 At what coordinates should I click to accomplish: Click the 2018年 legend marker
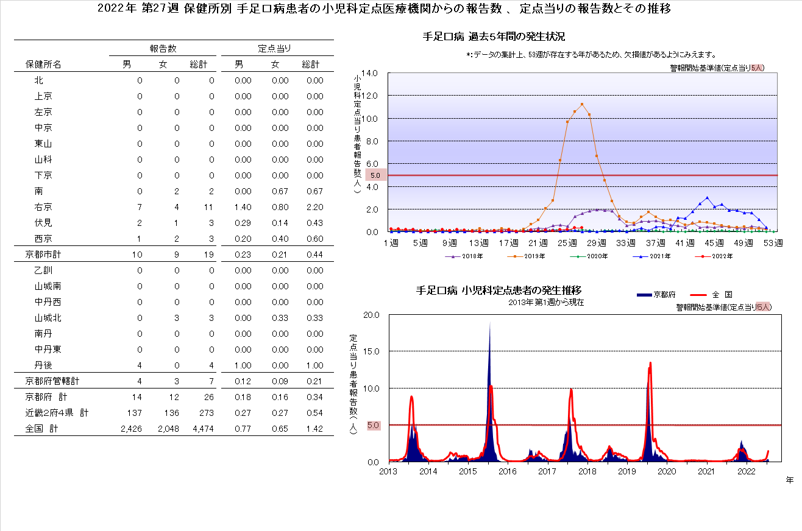(453, 256)
